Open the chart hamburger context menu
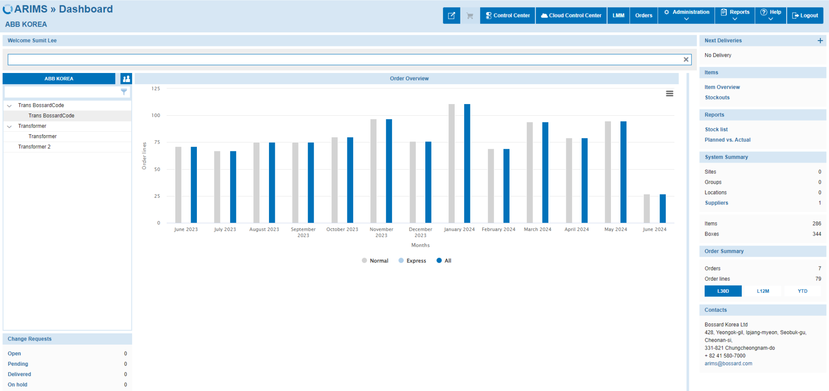Image resolution: width=829 pixels, height=391 pixels. pos(669,94)
